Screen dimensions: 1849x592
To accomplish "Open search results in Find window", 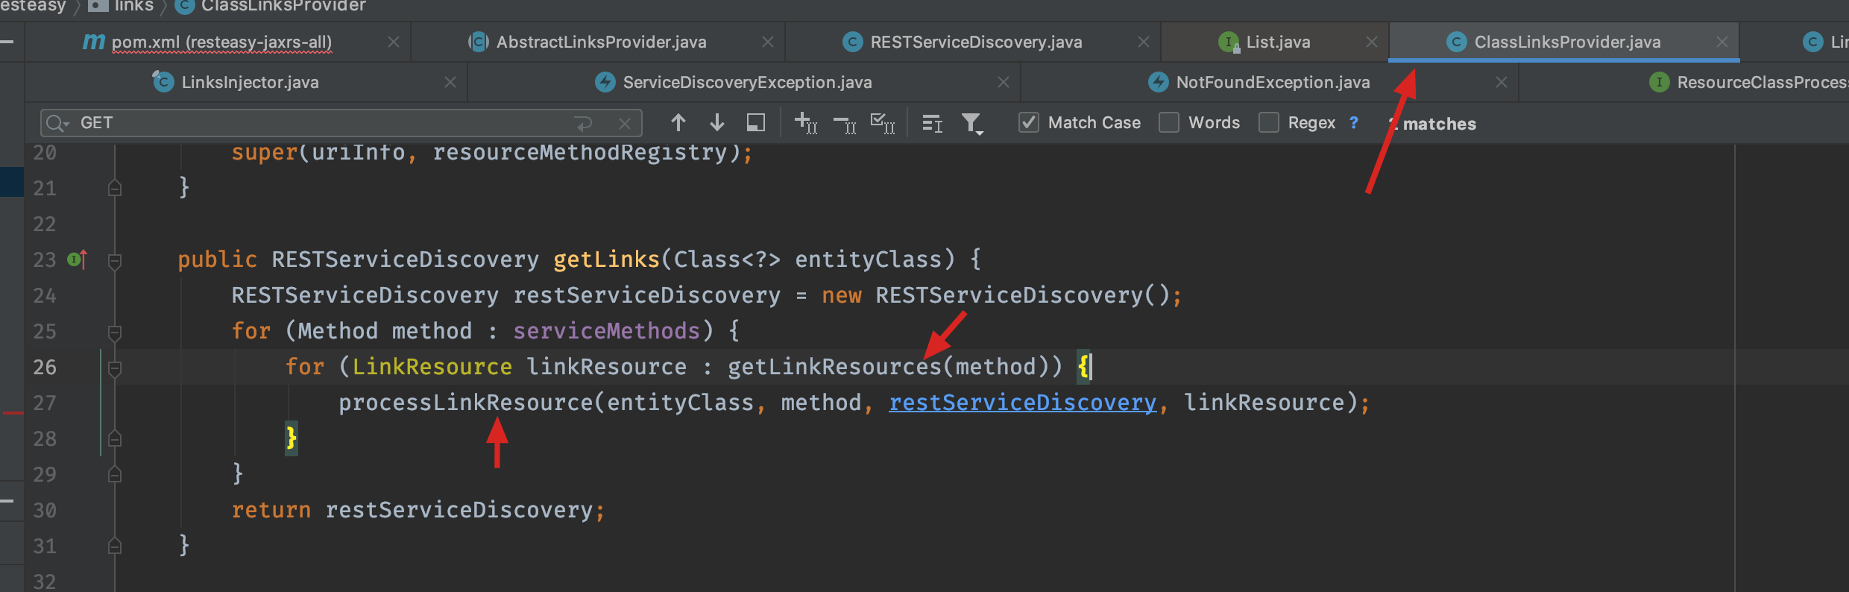I will tap(755, 123).
